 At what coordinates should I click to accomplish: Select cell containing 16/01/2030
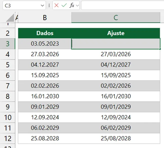116,96
